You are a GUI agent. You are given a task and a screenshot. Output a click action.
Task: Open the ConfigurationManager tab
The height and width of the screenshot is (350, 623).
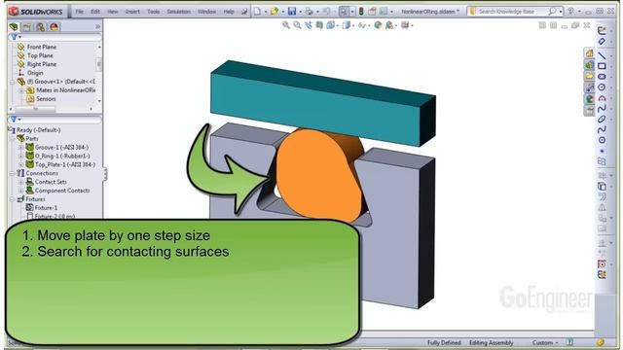click(41, 27)
